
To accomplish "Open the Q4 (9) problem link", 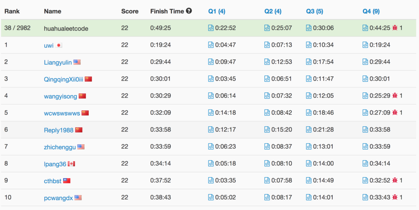I will tap(371, 11).
